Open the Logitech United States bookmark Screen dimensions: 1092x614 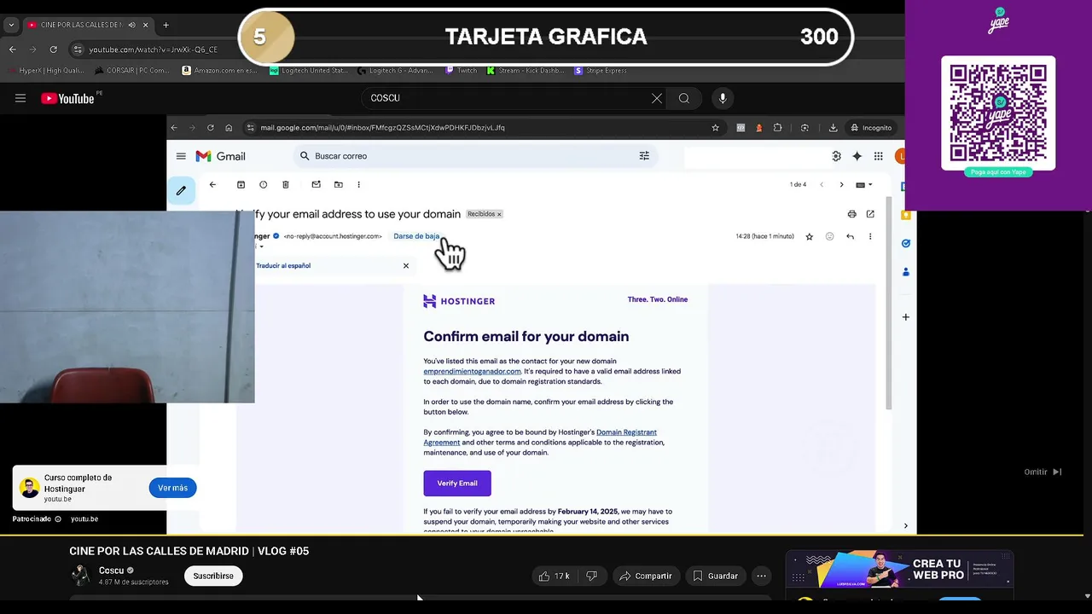(x=309, y=71)
